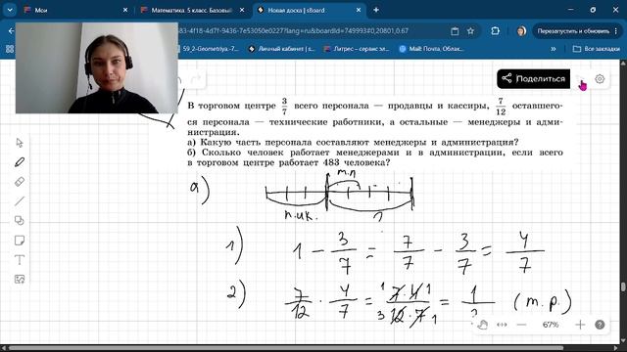Zoom in with the plus button
The image size is (627, 352).
(580, 325)
